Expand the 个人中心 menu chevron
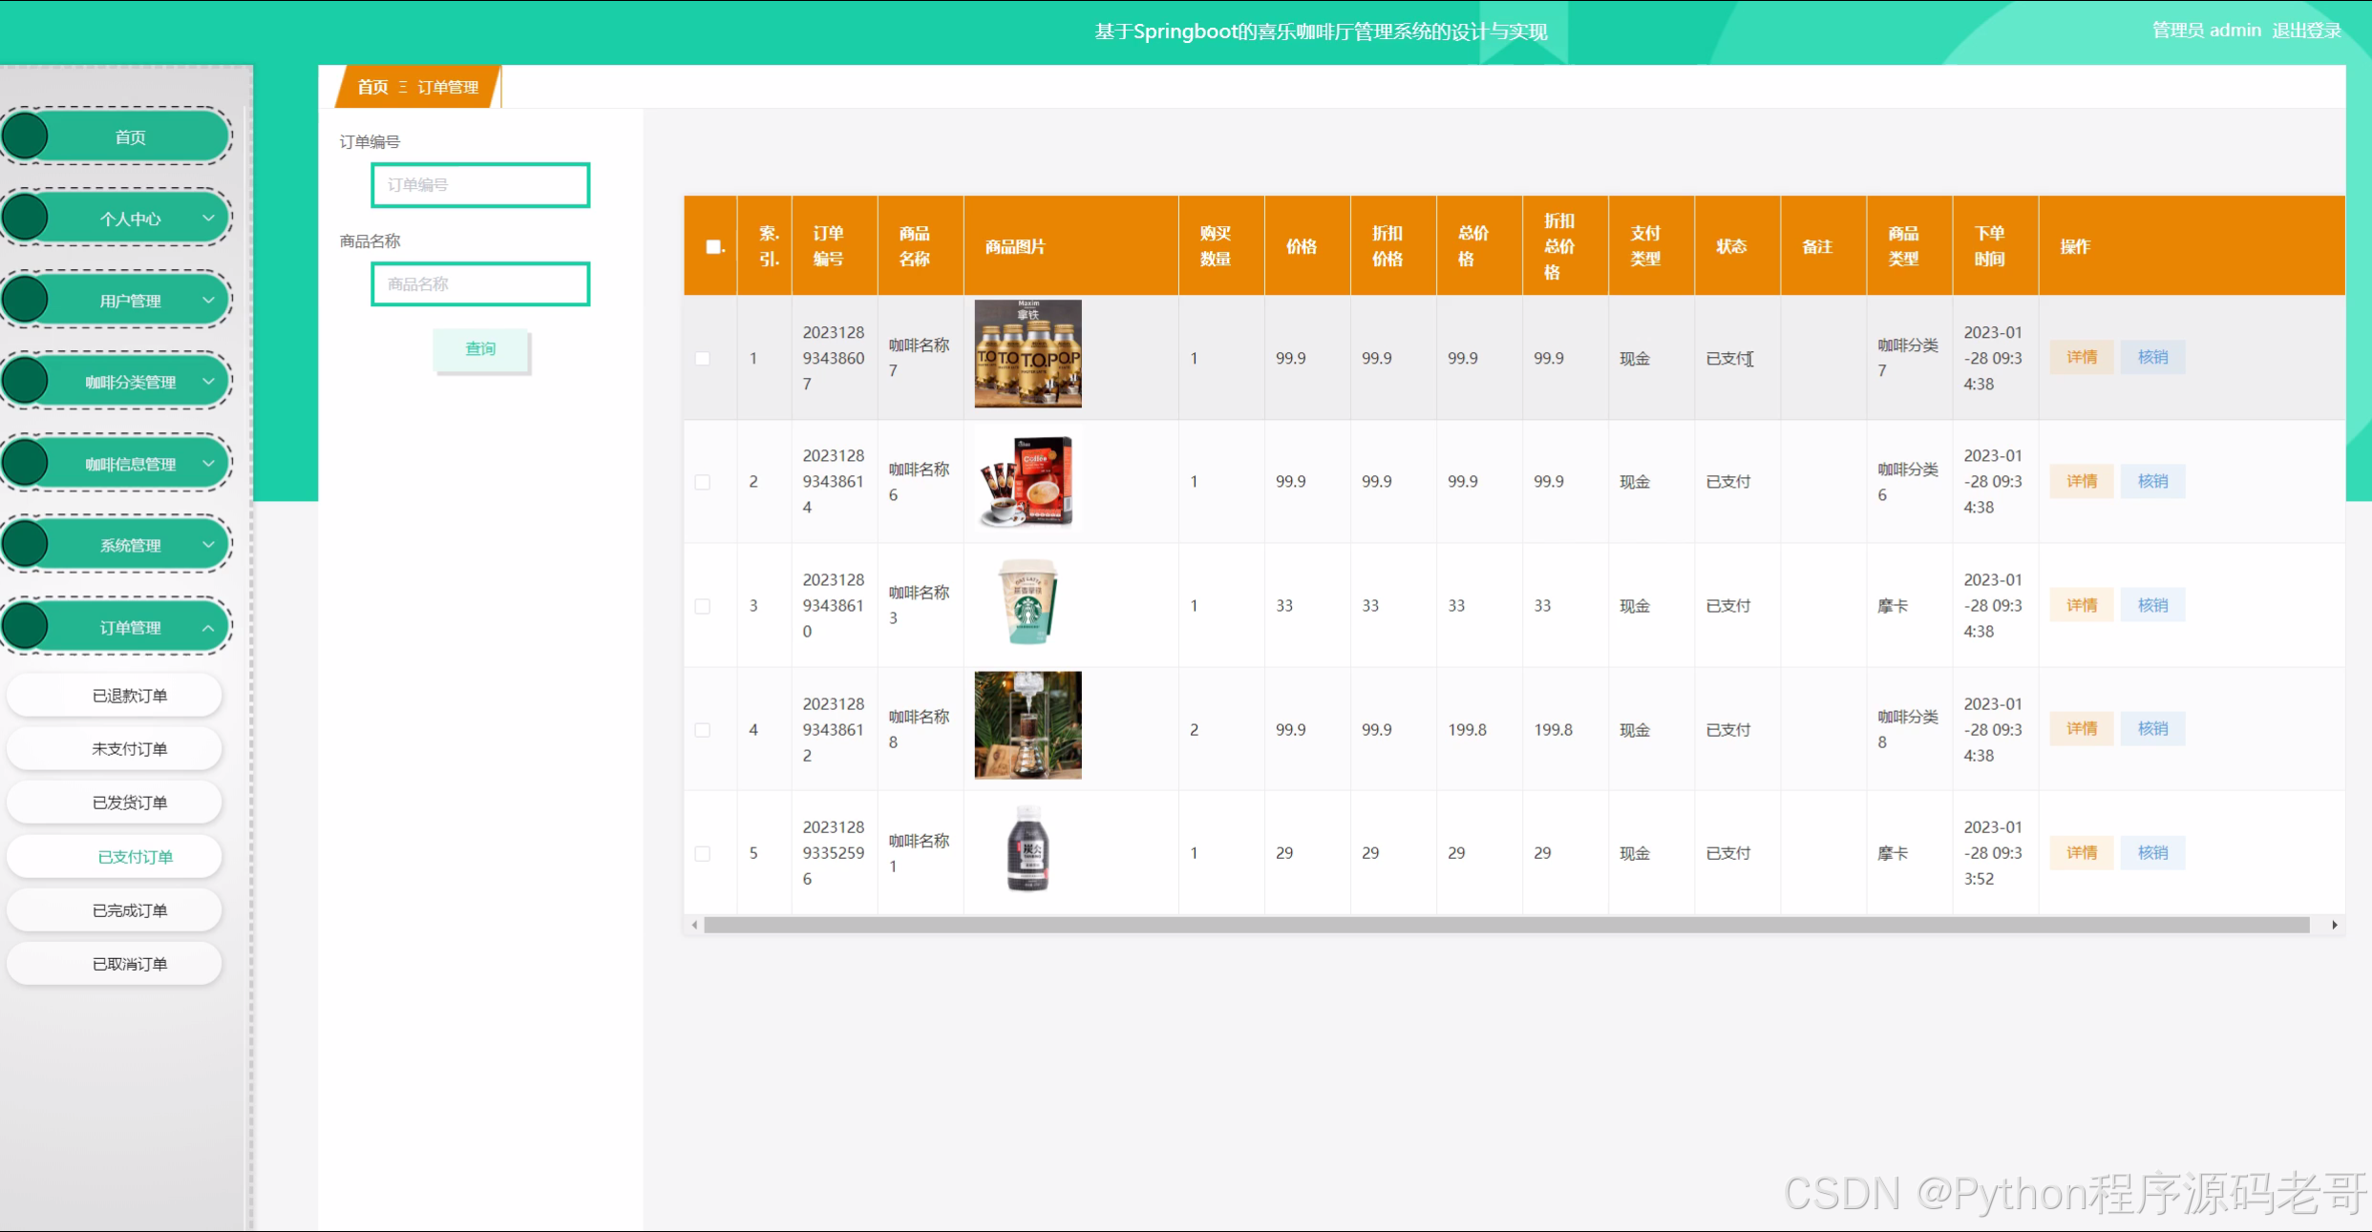The width and height of the screenshot is (2372, 1232). 208,219
